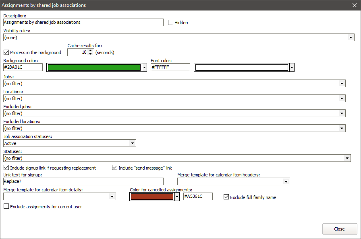The height and width of the screenshot is (239, 361).
Task: Open the Visibility rules dropdown
Action: (351, 38)
